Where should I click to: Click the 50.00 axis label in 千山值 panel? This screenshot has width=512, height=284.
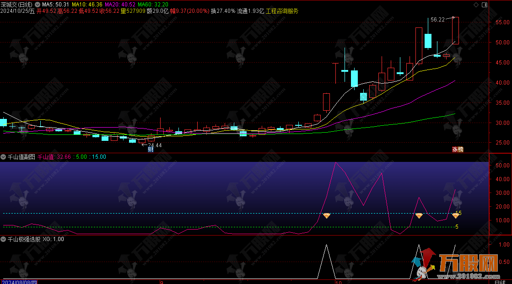click(x=502, y=166)
